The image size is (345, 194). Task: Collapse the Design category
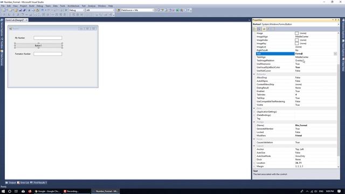click(x=254, y=122)
